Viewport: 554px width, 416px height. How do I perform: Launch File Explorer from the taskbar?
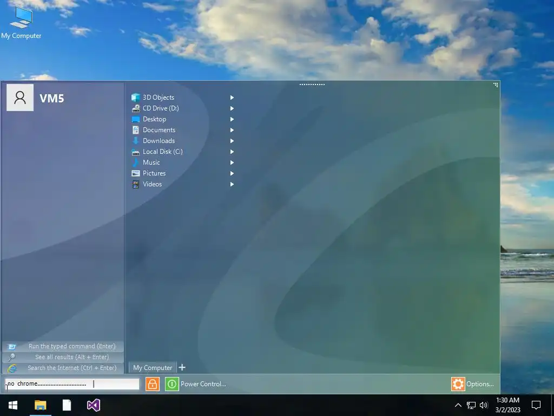tap(40, 405)
